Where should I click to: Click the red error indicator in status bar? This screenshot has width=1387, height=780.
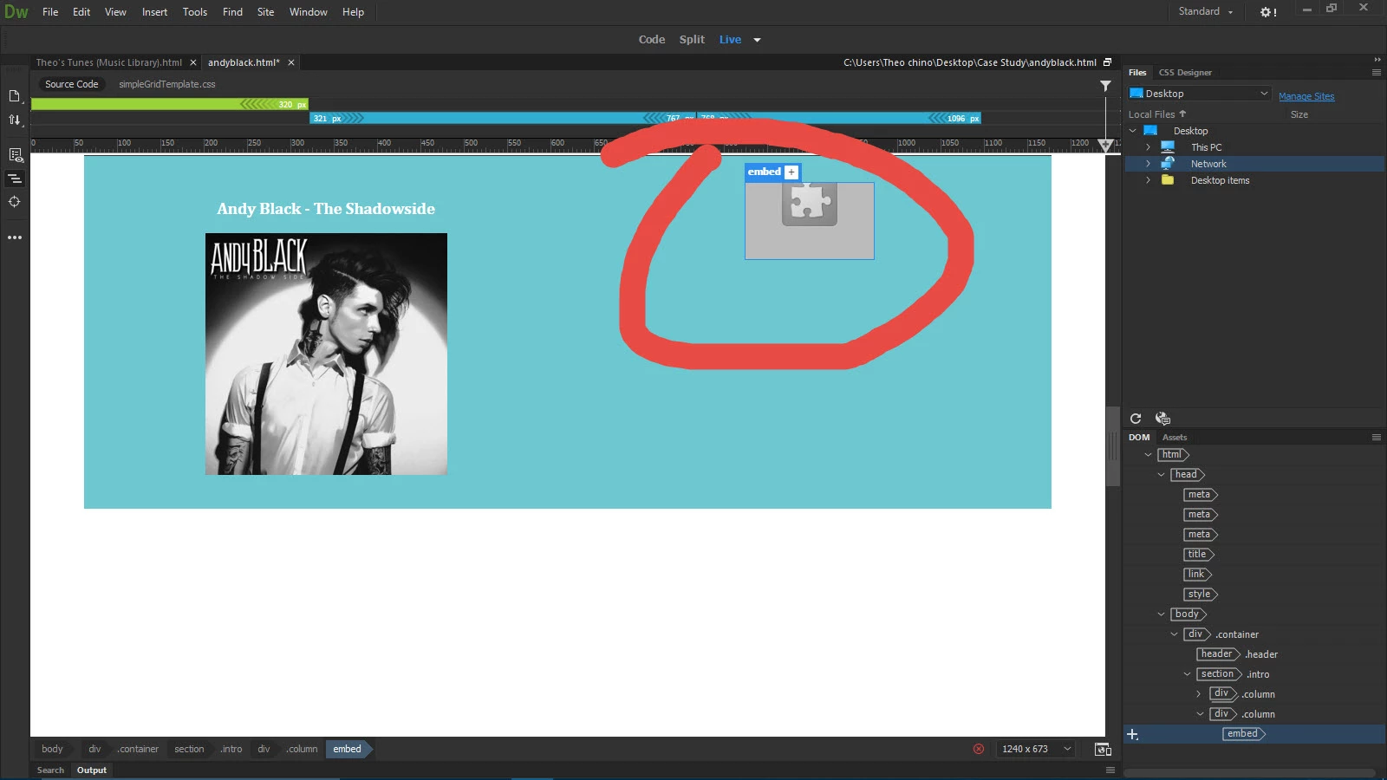[979, 749]
